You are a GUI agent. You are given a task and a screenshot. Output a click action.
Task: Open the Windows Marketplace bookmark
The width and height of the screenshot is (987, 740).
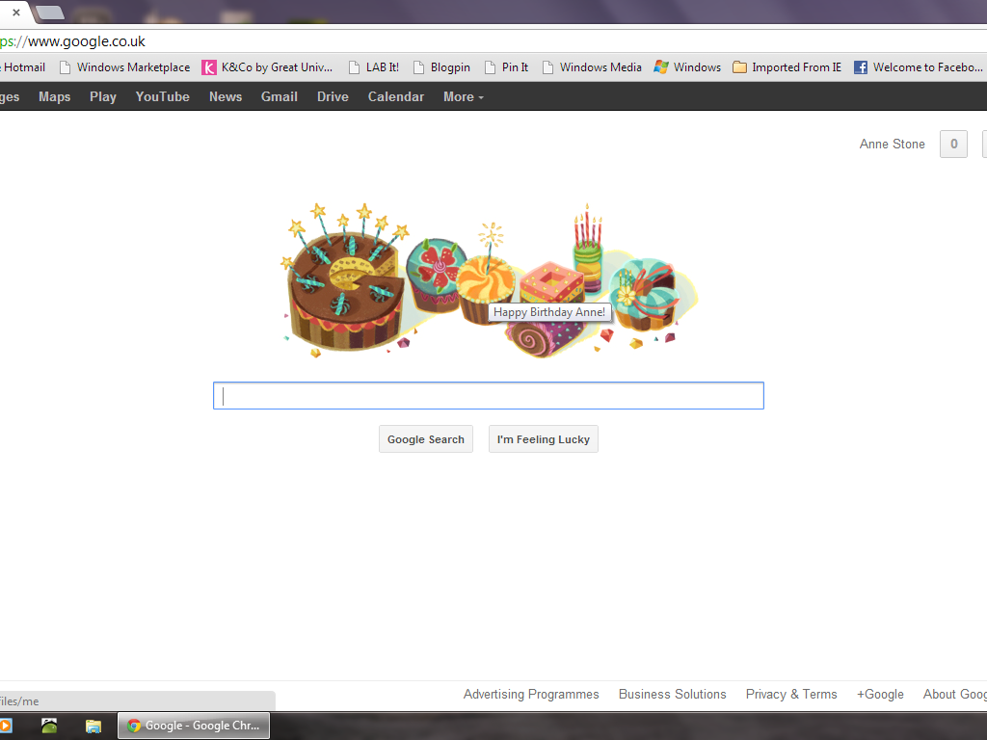coord(124,67)
